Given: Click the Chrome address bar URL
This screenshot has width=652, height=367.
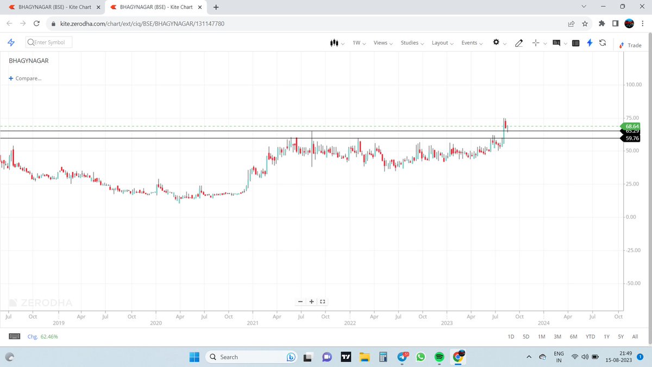Looking at the screenshot, I should point(141,24).
